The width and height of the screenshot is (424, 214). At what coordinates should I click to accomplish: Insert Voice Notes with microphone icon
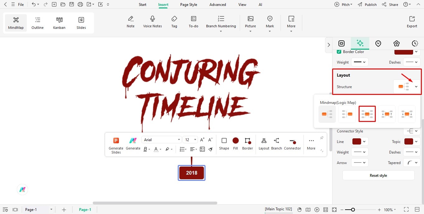153,22
